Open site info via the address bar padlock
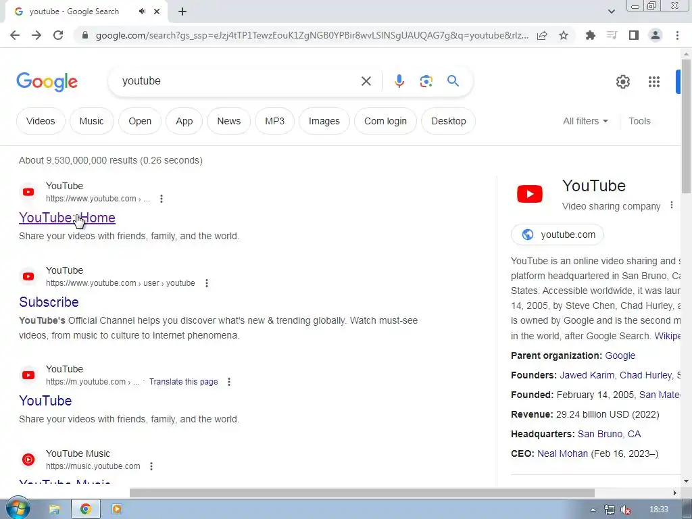The height and width of the screenshot is (519, 692). click(85, 35)
